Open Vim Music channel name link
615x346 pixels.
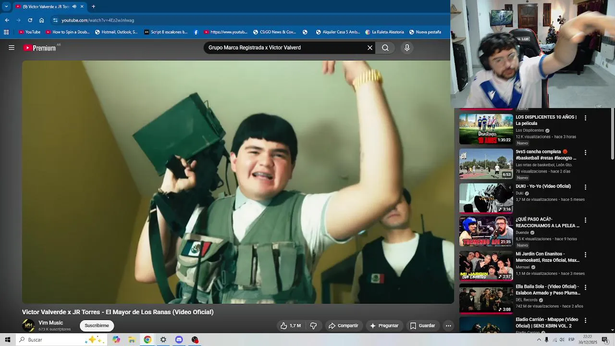point(50,323)
